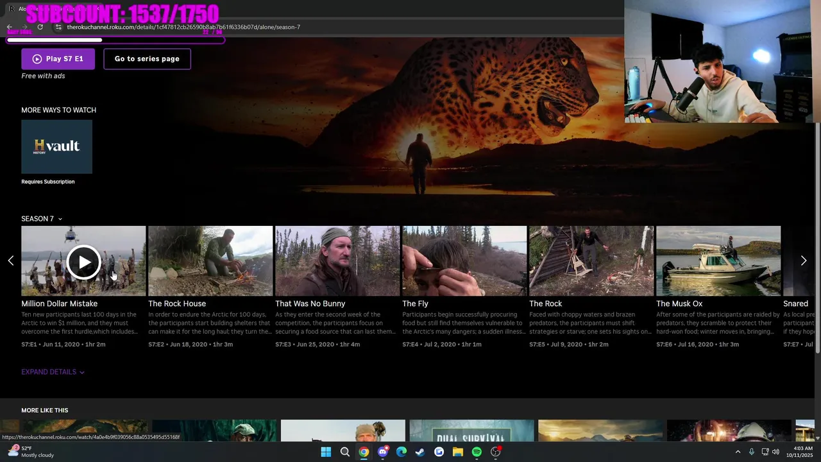
Task: Click the microphone tray icon
Action: (752, 452)
